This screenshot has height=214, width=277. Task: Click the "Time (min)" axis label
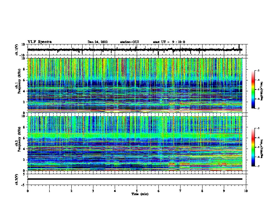coord(140,194)
